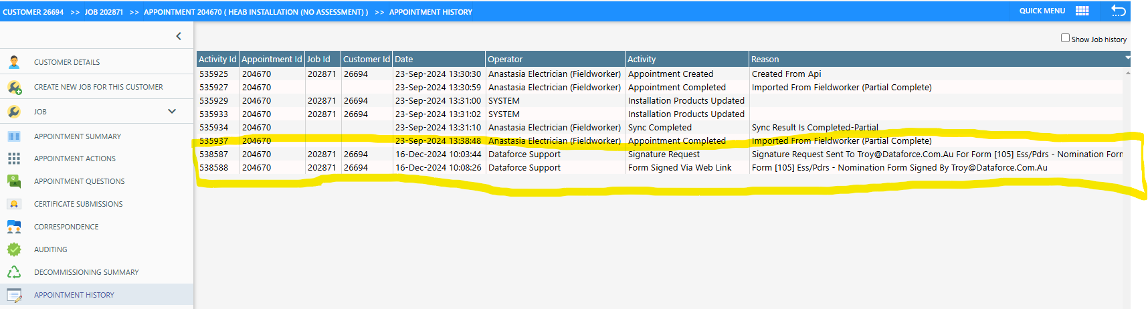Select activity row 535934
Image resolution: width=1148 pixels, height=309 pixels.
[x=660, y=128]
